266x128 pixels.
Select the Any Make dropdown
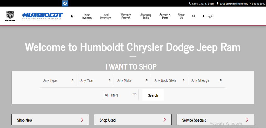pos(132,80)
